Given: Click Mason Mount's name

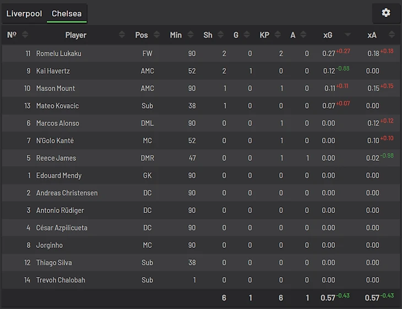Looking at the screenshot, I should tap(56, 88).
